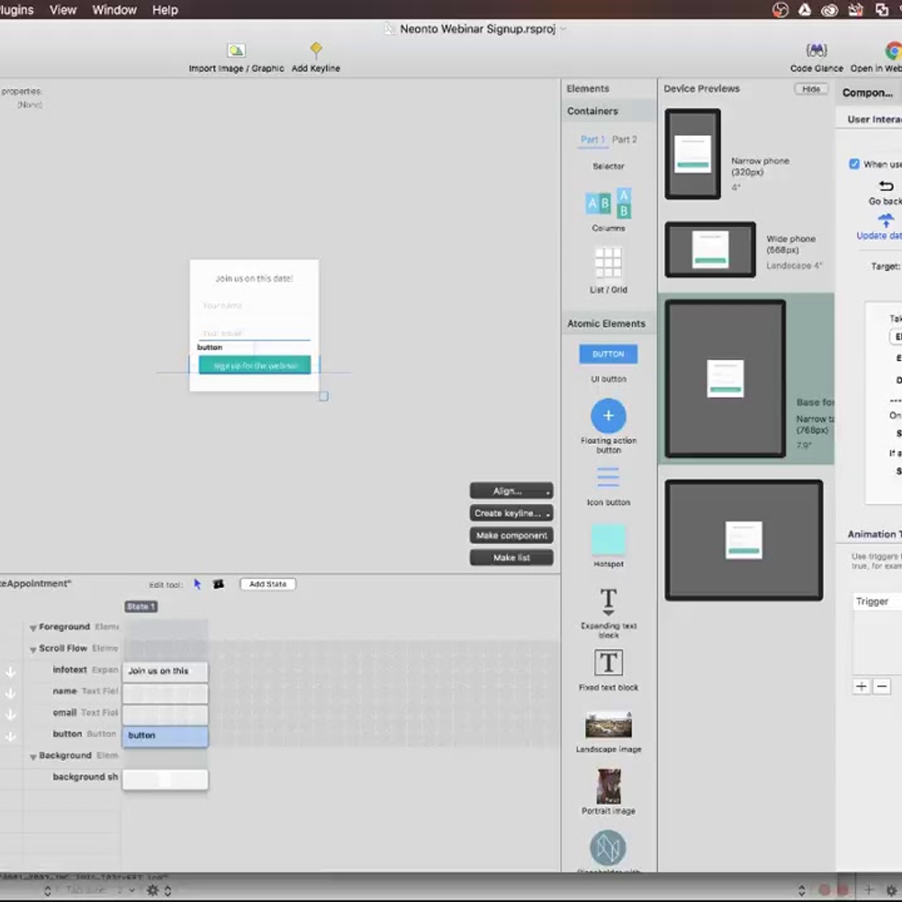Select the button row state cell
The width and height of the screenshot is (902, 902).
tap(165, 736)
